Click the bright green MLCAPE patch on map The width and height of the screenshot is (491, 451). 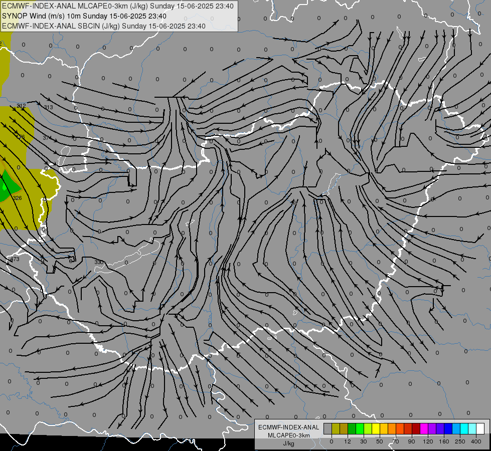pos(4,187)
